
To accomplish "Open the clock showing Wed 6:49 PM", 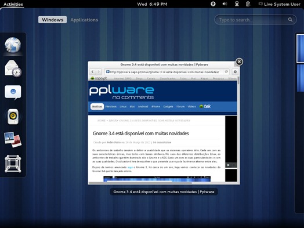I will coord(152,4).
